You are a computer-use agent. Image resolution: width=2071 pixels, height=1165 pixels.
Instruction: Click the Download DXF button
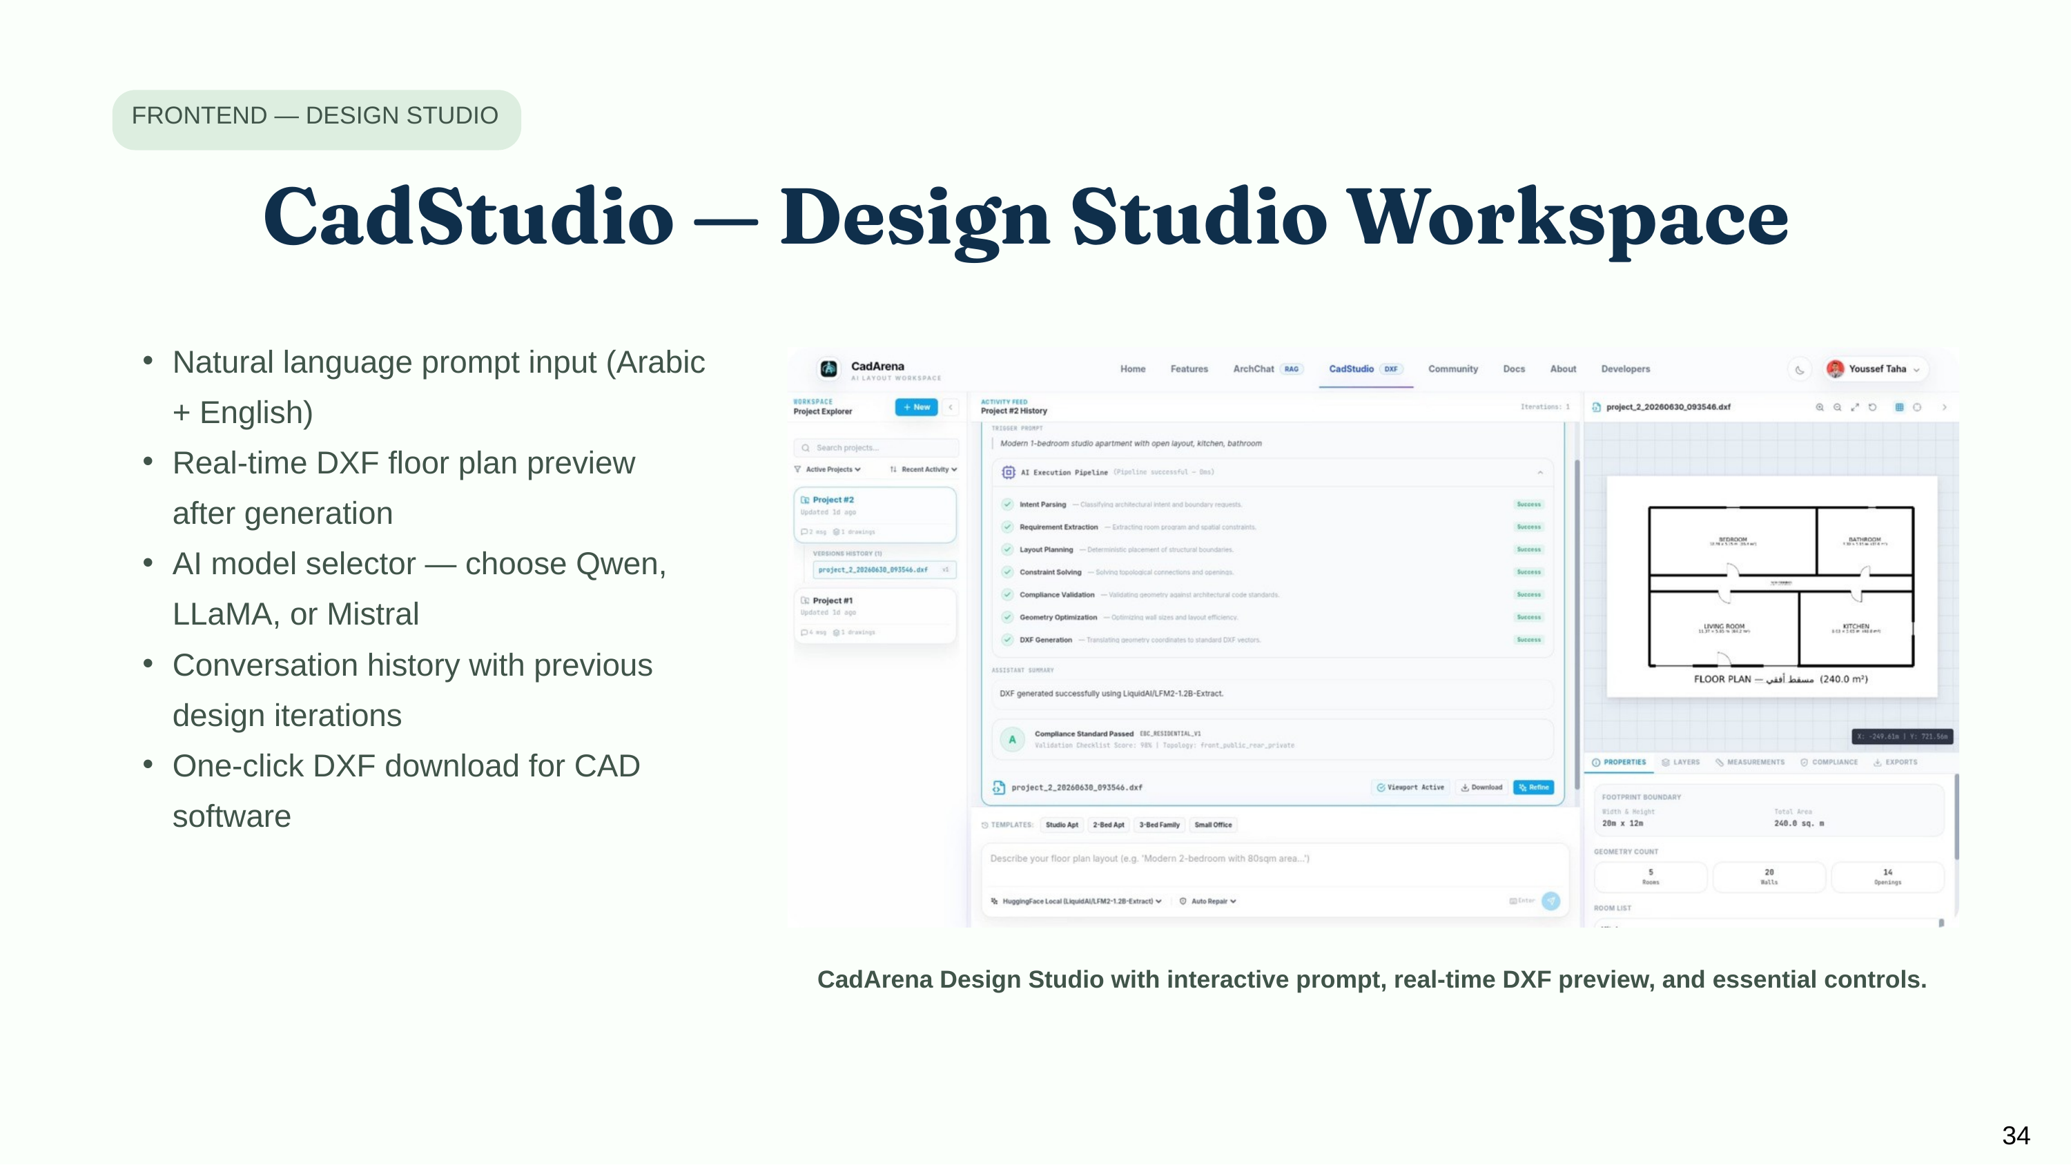(1481, 788)
